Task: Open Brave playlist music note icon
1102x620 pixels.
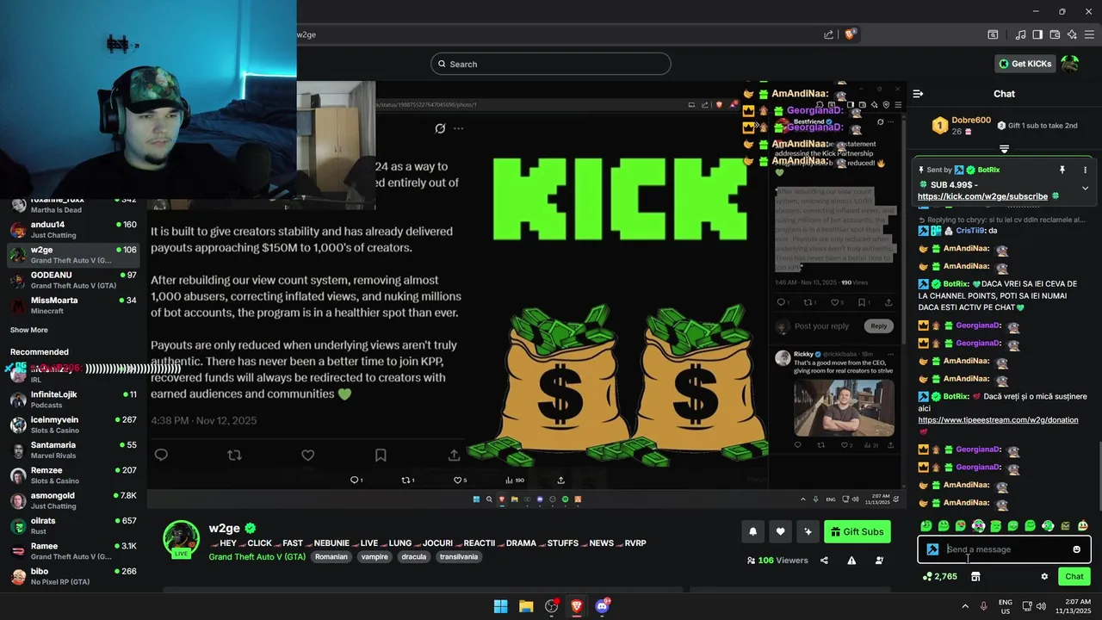Action: click(1020, 34)
